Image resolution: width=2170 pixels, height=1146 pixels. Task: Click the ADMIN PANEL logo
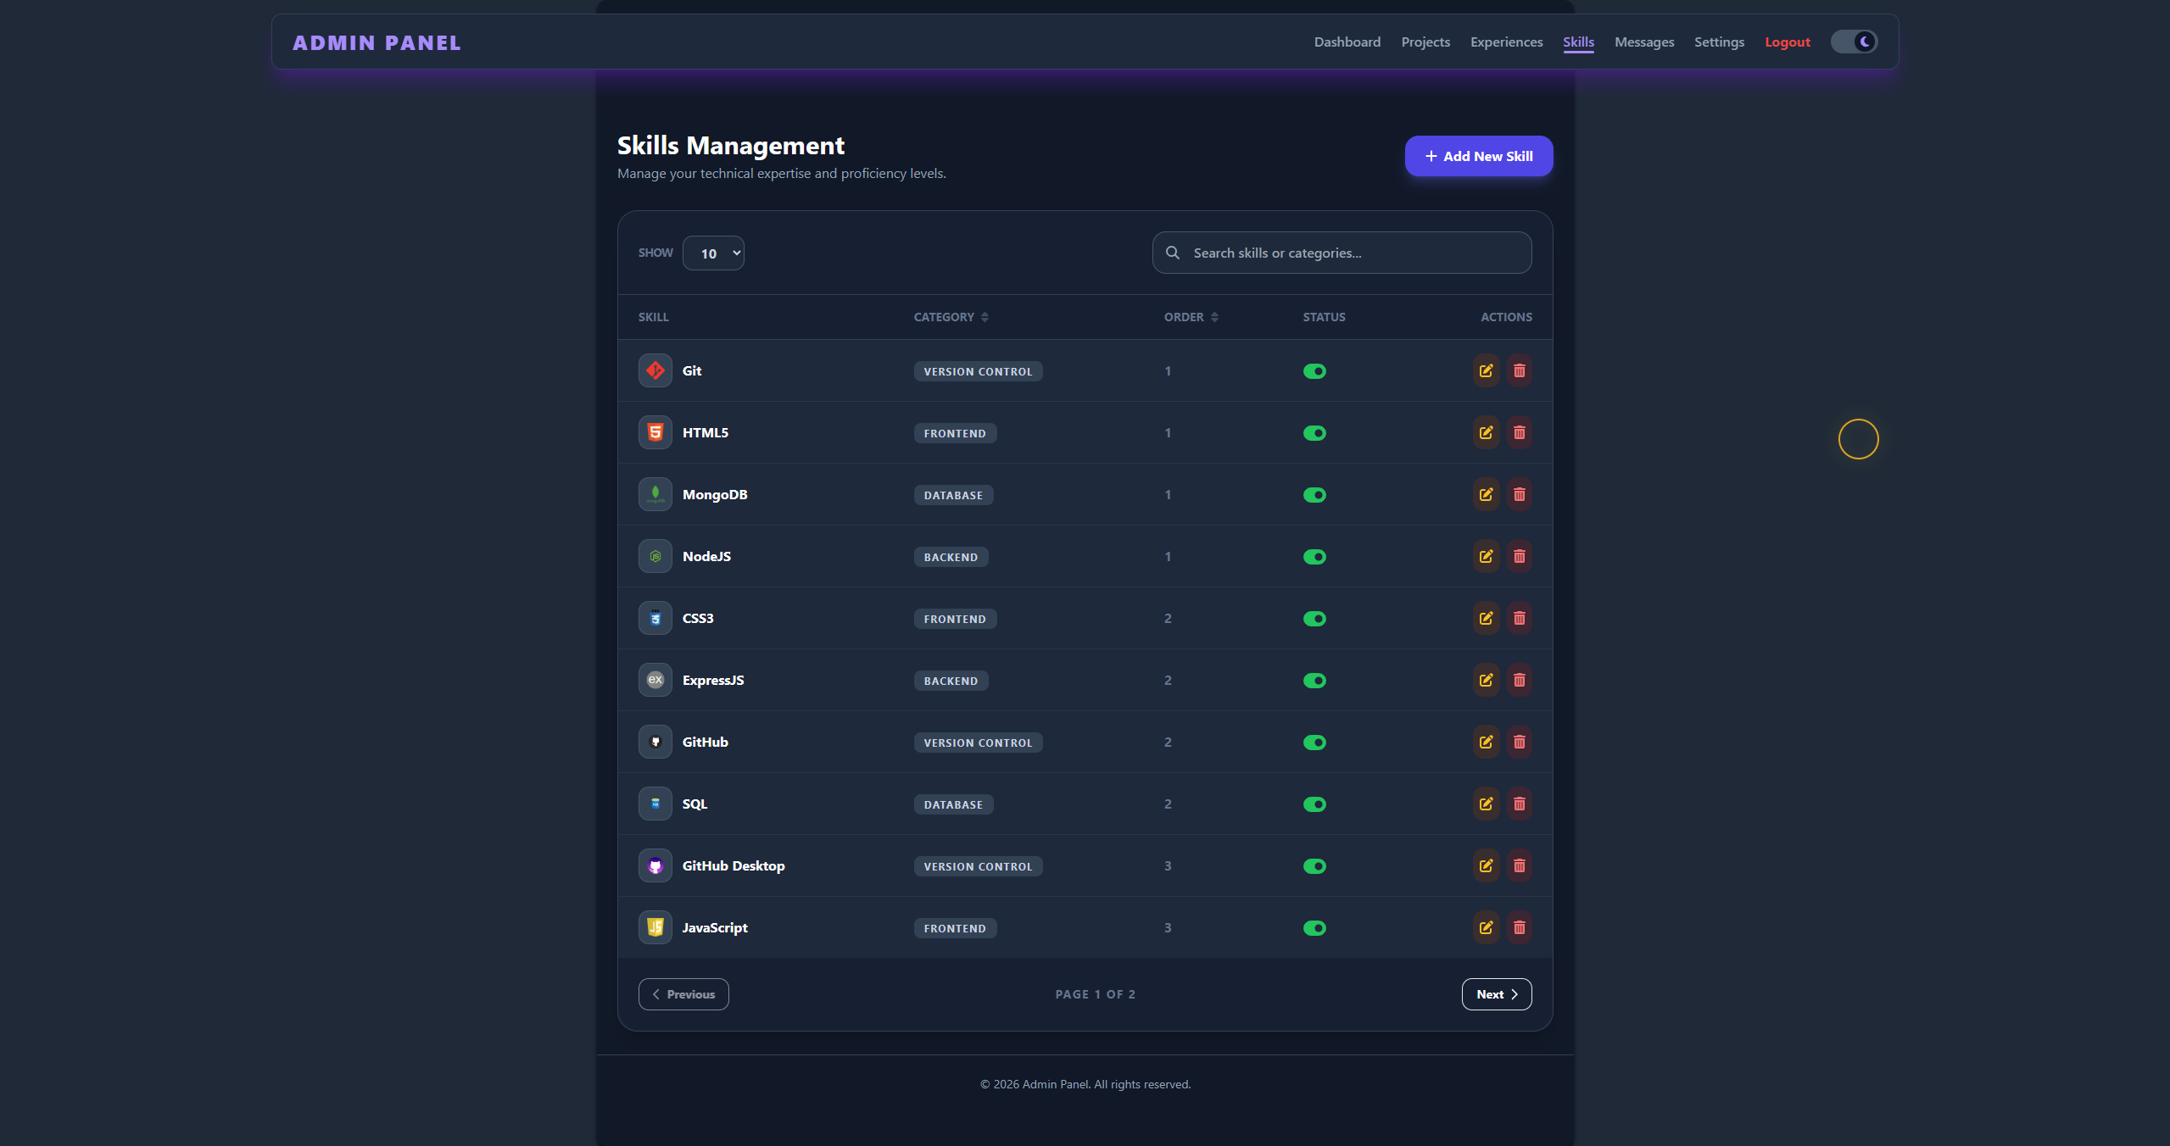click(x=377, y=42)
